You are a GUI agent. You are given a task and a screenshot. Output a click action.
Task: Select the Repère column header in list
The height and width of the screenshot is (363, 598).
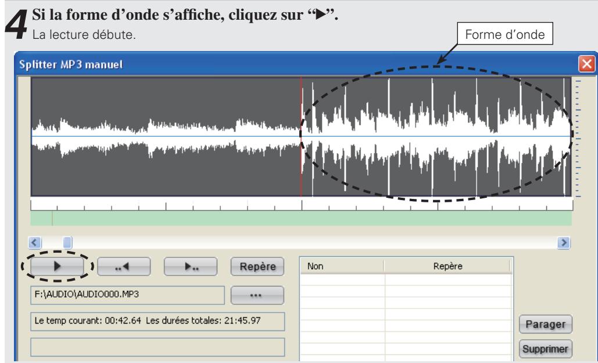click(447, 266)
